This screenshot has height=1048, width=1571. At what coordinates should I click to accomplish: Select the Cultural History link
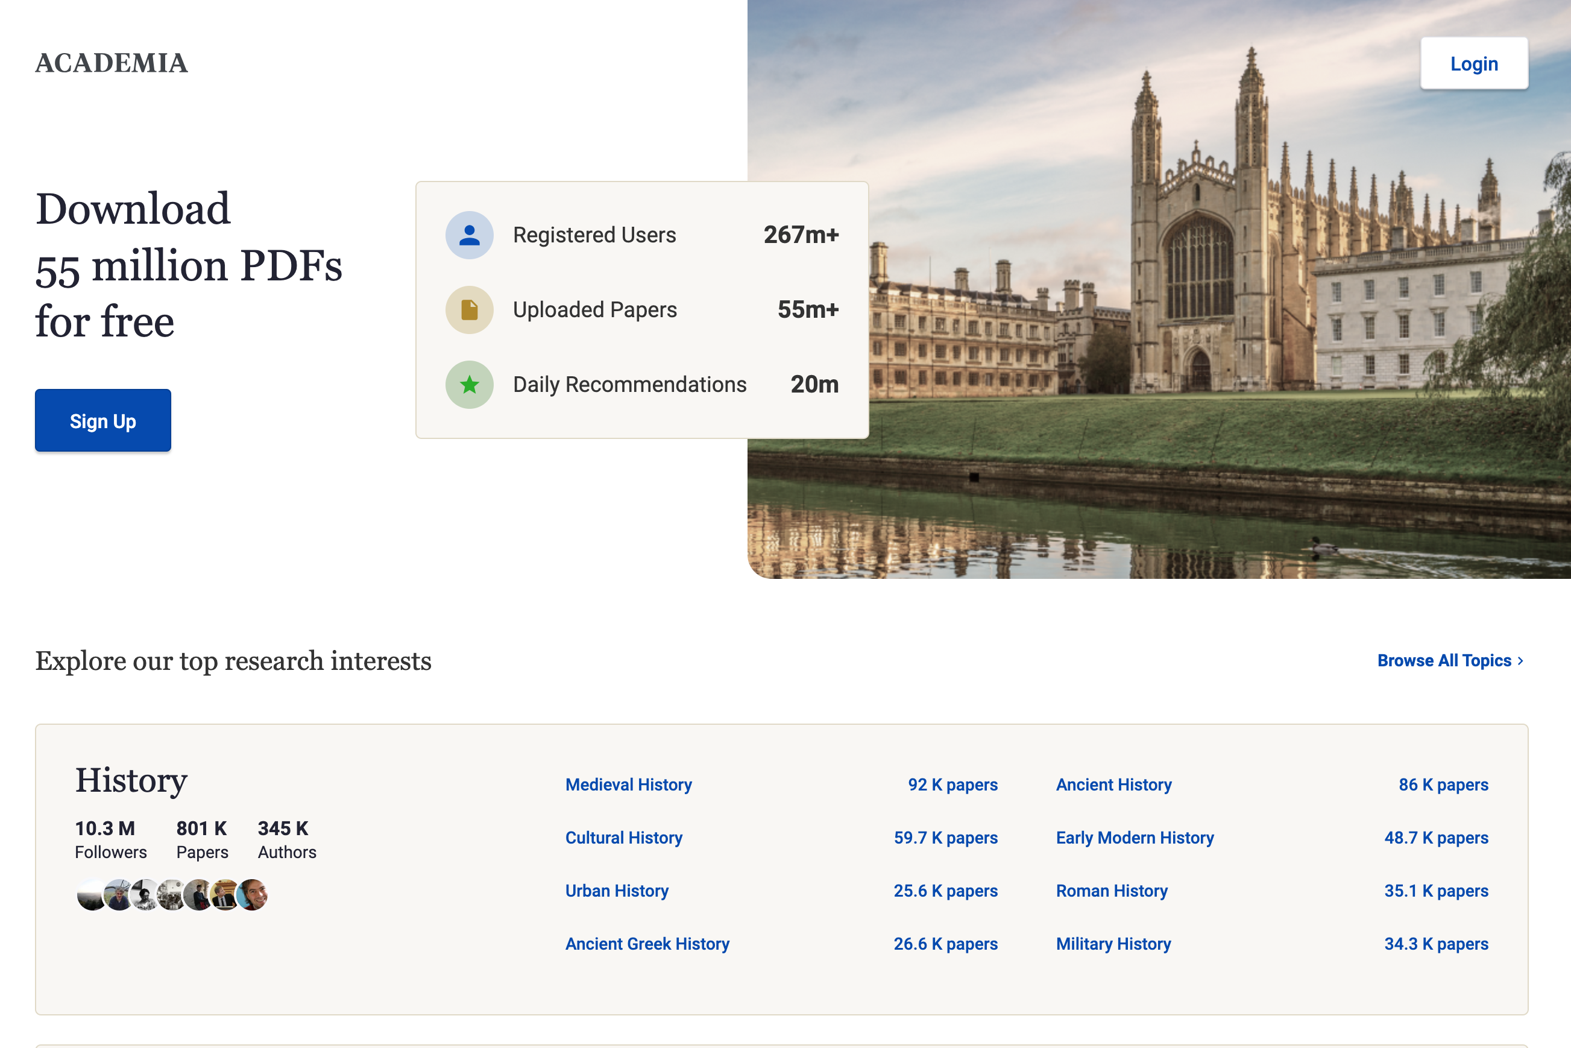coord(623,838)
